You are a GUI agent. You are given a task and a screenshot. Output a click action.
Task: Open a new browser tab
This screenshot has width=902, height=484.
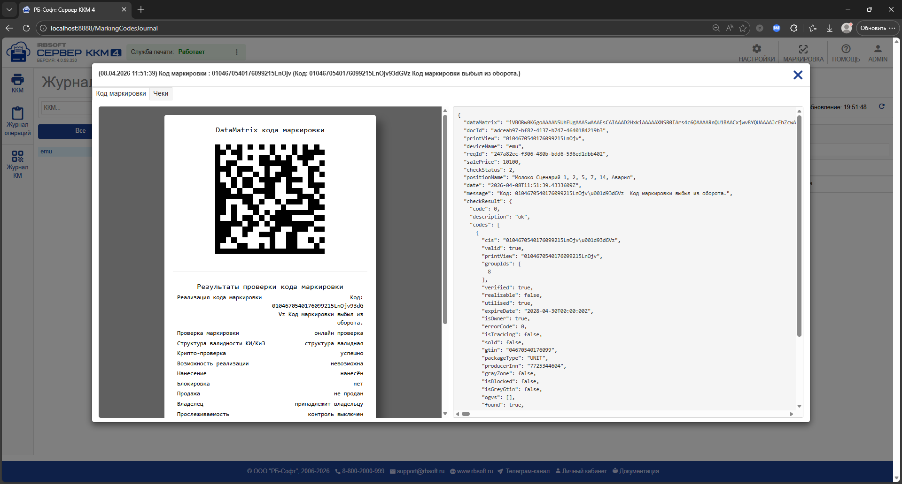tap(141, 9)
